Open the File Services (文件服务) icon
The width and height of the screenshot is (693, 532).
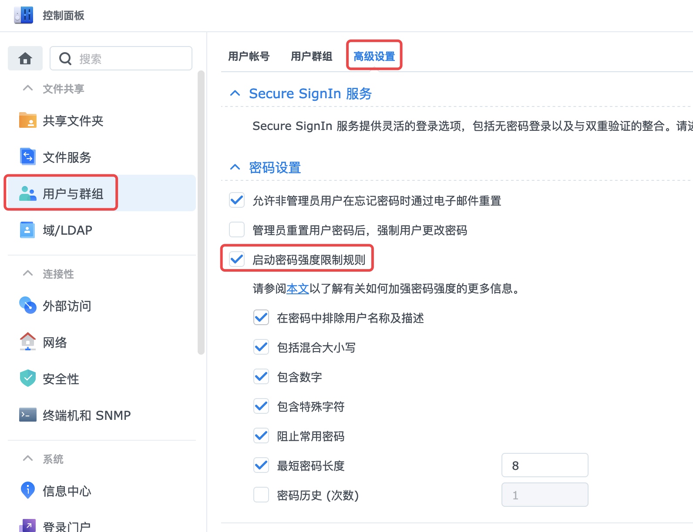point(28,157)
